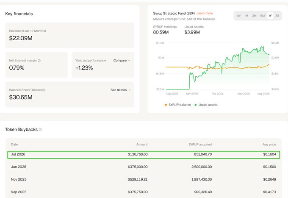Click the 2,500,000.00 SYRUP acquired cell
The height and width of the screenshot is (198, 288).
[x=202, y=167]
